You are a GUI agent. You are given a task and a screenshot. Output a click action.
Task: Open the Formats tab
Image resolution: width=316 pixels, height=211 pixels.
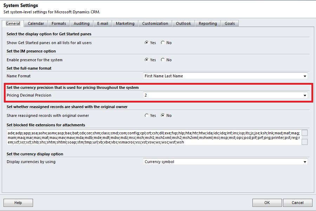(58, 23)
